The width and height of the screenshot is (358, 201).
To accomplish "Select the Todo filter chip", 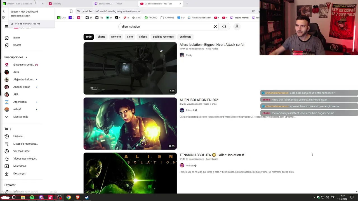I will pyautogui.click(x=89, y=37).
